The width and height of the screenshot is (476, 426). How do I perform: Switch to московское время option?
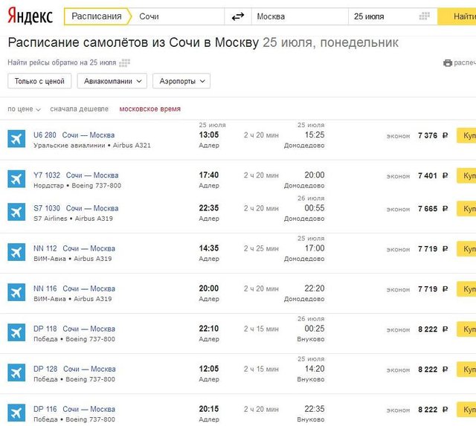[149, 109]
